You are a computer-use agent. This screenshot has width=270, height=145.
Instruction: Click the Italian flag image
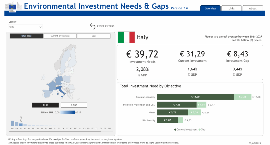126,37
